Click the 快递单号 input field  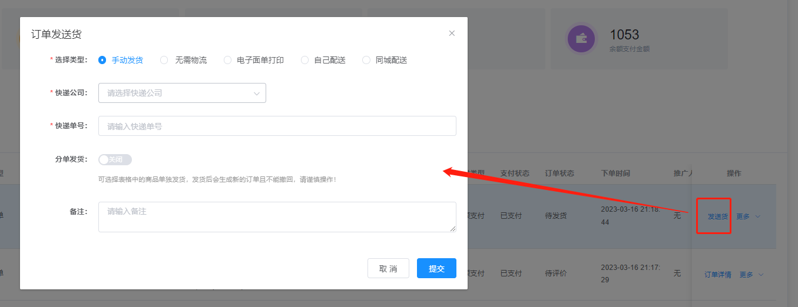(277, 126)
